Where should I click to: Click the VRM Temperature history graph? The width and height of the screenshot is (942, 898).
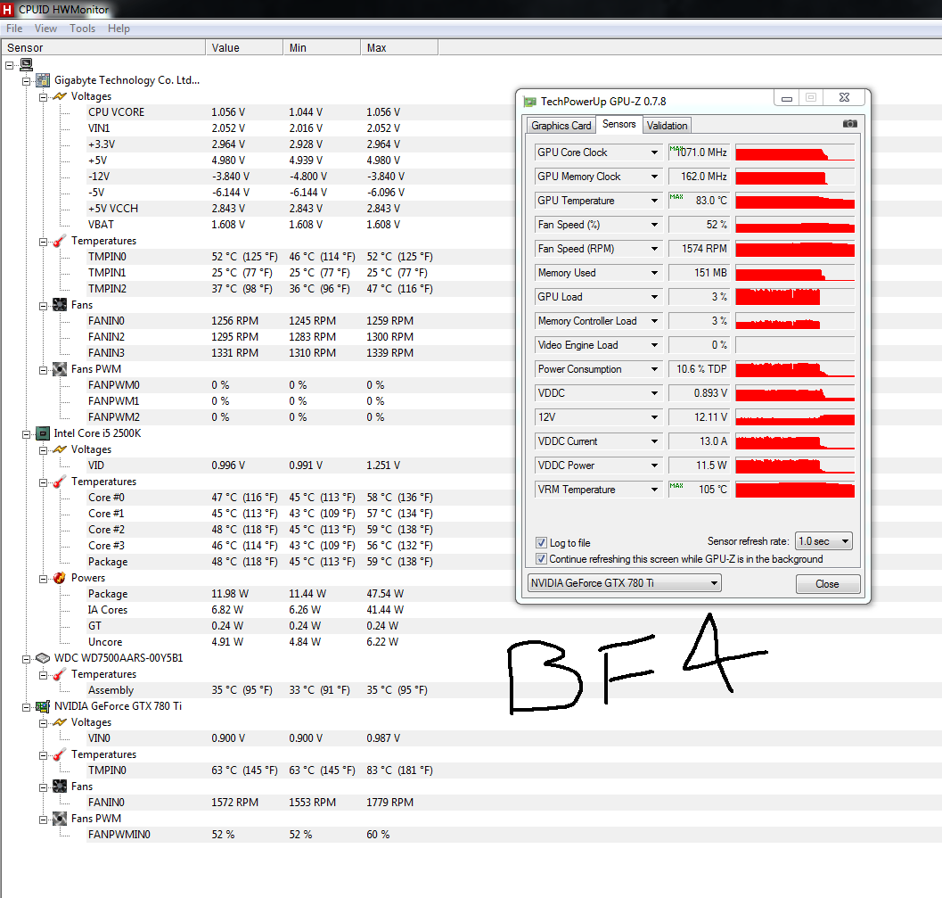pyautogui.click(x=795, y=490)
